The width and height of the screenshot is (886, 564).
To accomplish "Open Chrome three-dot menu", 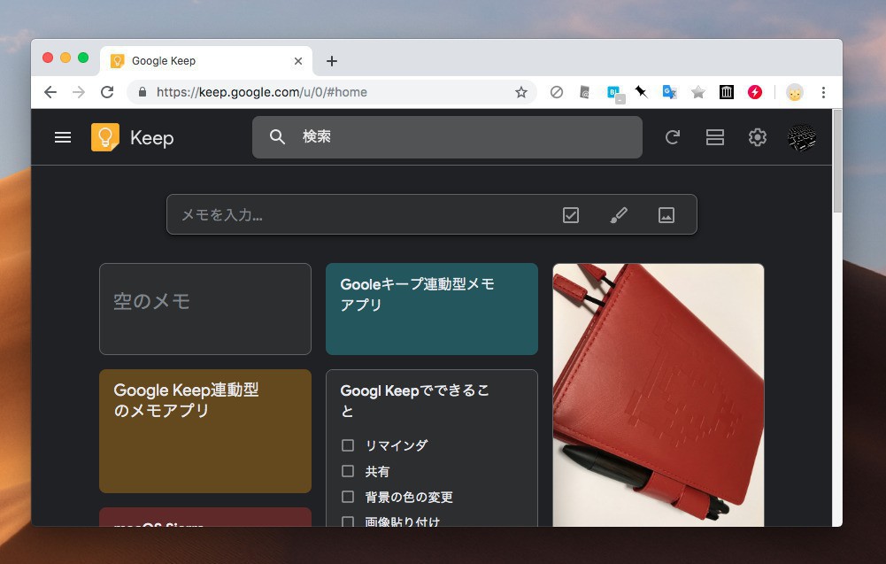I will (x=823, y=92).
